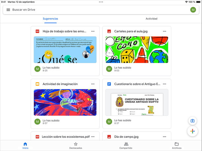
Task: Open more options for Hoja de trabajo PDF
Action: point(93,31)
